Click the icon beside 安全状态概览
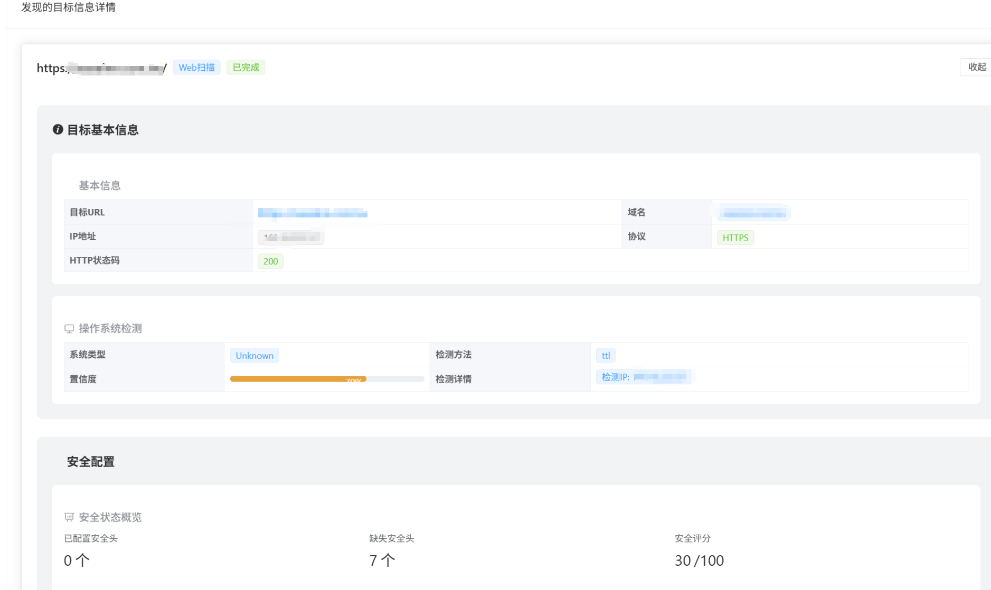 point(69,517)
